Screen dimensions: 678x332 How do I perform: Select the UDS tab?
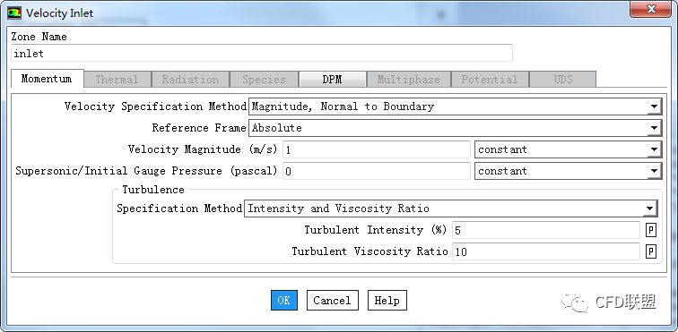(562, 80)
